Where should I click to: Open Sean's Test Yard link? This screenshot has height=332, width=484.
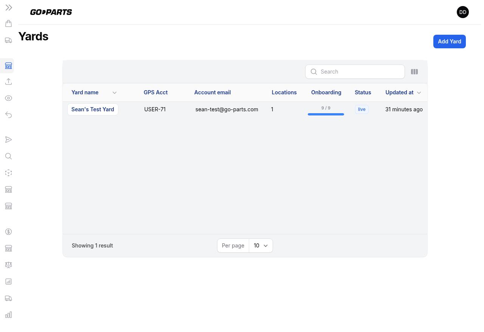pyautogui.click(x=93, y=109)
